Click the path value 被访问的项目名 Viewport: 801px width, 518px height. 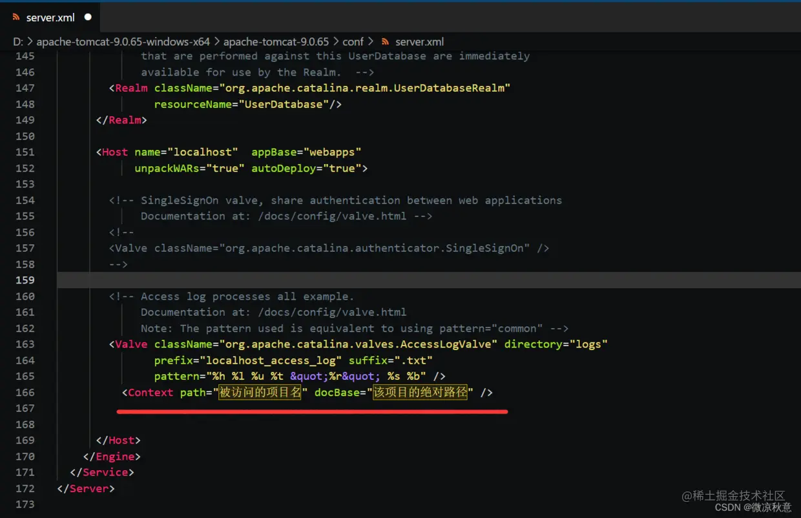(260, 392)
